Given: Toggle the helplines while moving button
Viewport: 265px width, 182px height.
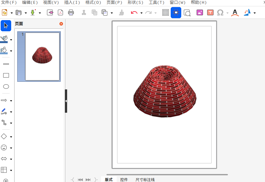Looking at the screenshot, I should coord(176,13).
